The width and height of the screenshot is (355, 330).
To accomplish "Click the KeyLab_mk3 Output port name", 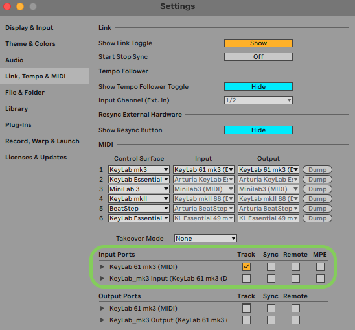I will pos(168,320).
